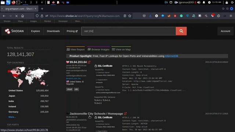
Task: Open Monitor in the Shodan top bar
Action: pyautogui.click(x=47, y=21)
